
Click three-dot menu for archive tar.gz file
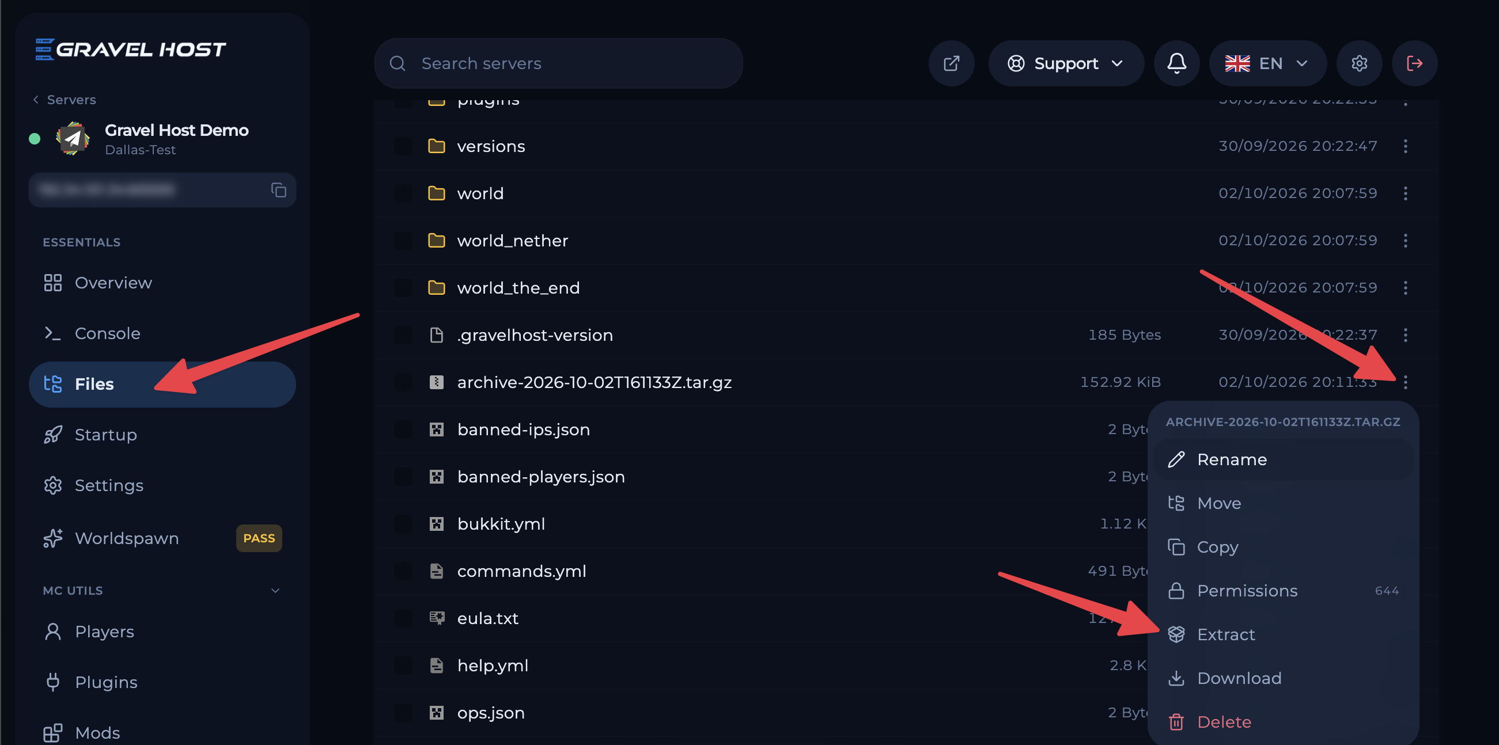[x=1405, y=382]
